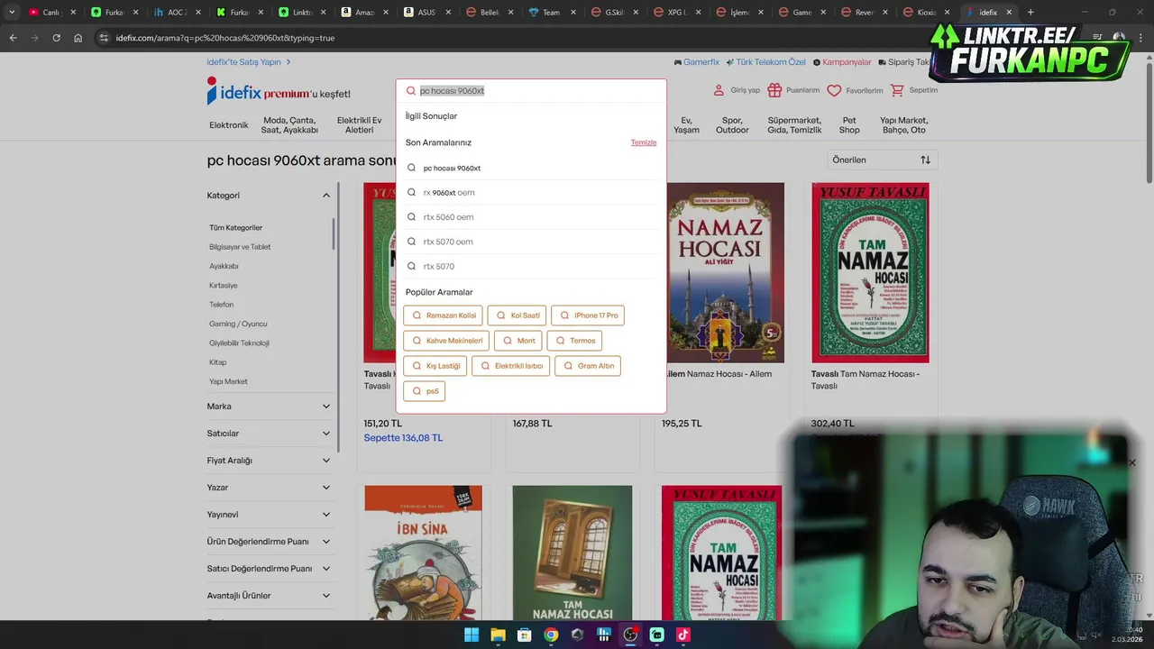The height and width of the screenshot is (649, 1154).
Task: Click the tab search chevron at the tab strip's start
Action: pyautogui.click(x=12, y=13)
